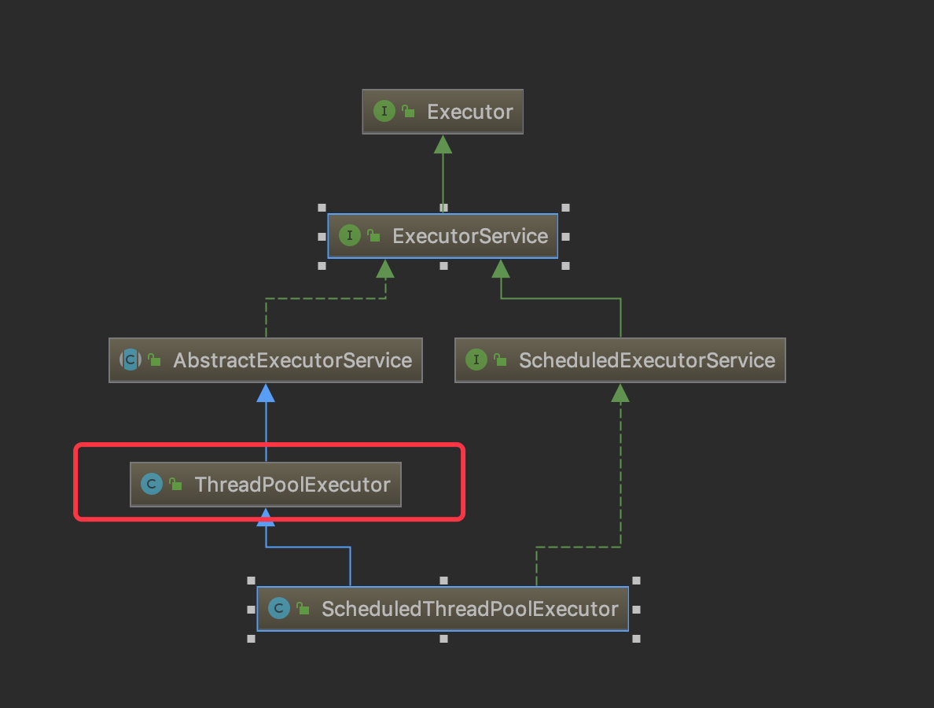The height and width of the screenshot is (708, 934).
Task: Select the ScheduledThreadPoolExecutor node label
Action: click(470, 609)
